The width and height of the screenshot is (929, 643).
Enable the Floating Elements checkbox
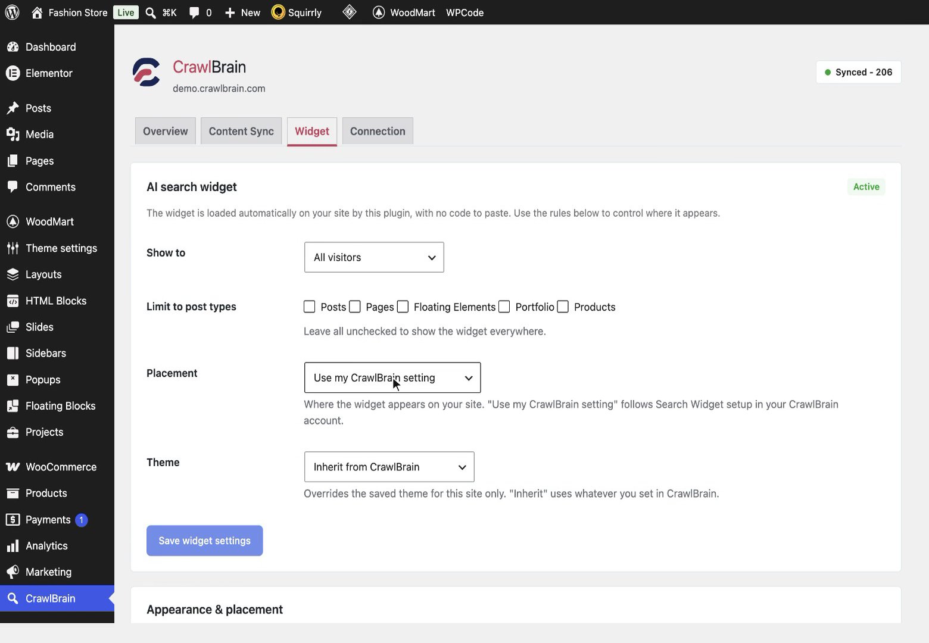403,307
